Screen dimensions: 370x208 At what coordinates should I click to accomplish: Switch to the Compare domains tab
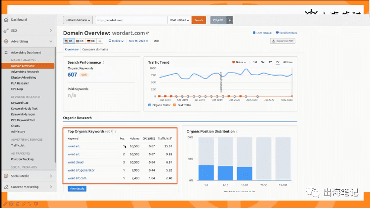(x=95, y=49)
